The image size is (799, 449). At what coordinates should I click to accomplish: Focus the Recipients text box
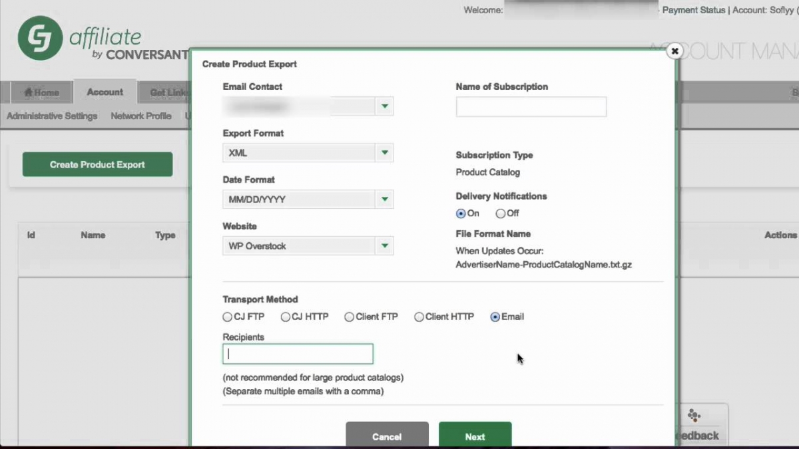(x=298, y=354)
